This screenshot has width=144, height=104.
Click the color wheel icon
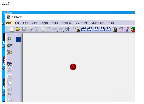tap(133, 29)
